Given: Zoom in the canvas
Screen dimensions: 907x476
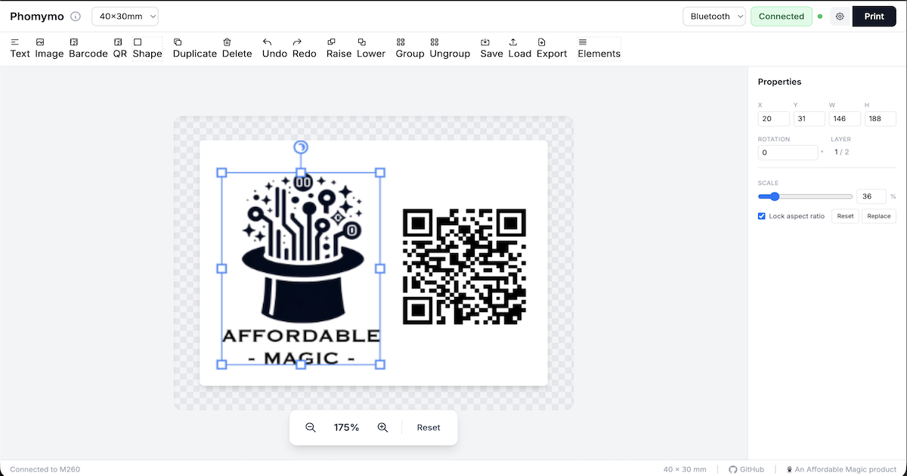Looking at the screenshot, I should tap(382, 428).
